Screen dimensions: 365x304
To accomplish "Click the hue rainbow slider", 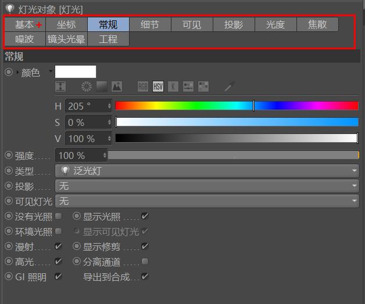I will pos(237,106).
